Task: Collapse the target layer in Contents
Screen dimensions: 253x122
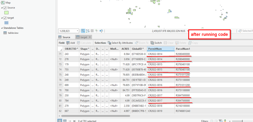Action: click(x=2, y=18)
